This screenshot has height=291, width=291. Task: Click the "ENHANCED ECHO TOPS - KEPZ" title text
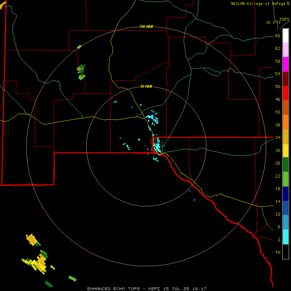[124, 289]
